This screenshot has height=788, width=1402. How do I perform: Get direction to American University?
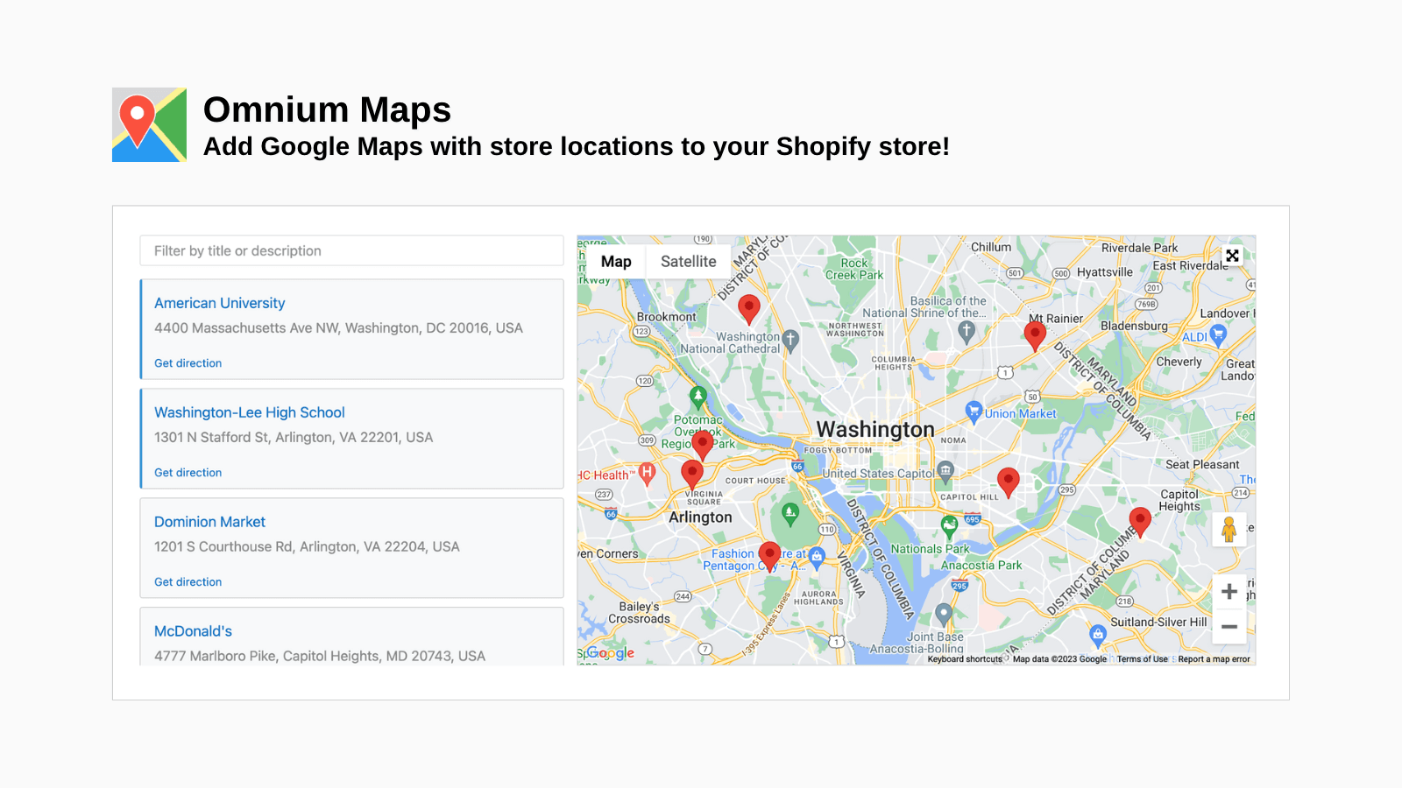pos(187,362)
